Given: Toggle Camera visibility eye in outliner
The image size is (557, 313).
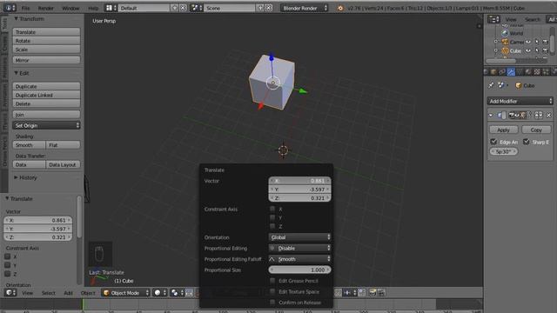Looking at the screenshot, I should coord(528,42).
